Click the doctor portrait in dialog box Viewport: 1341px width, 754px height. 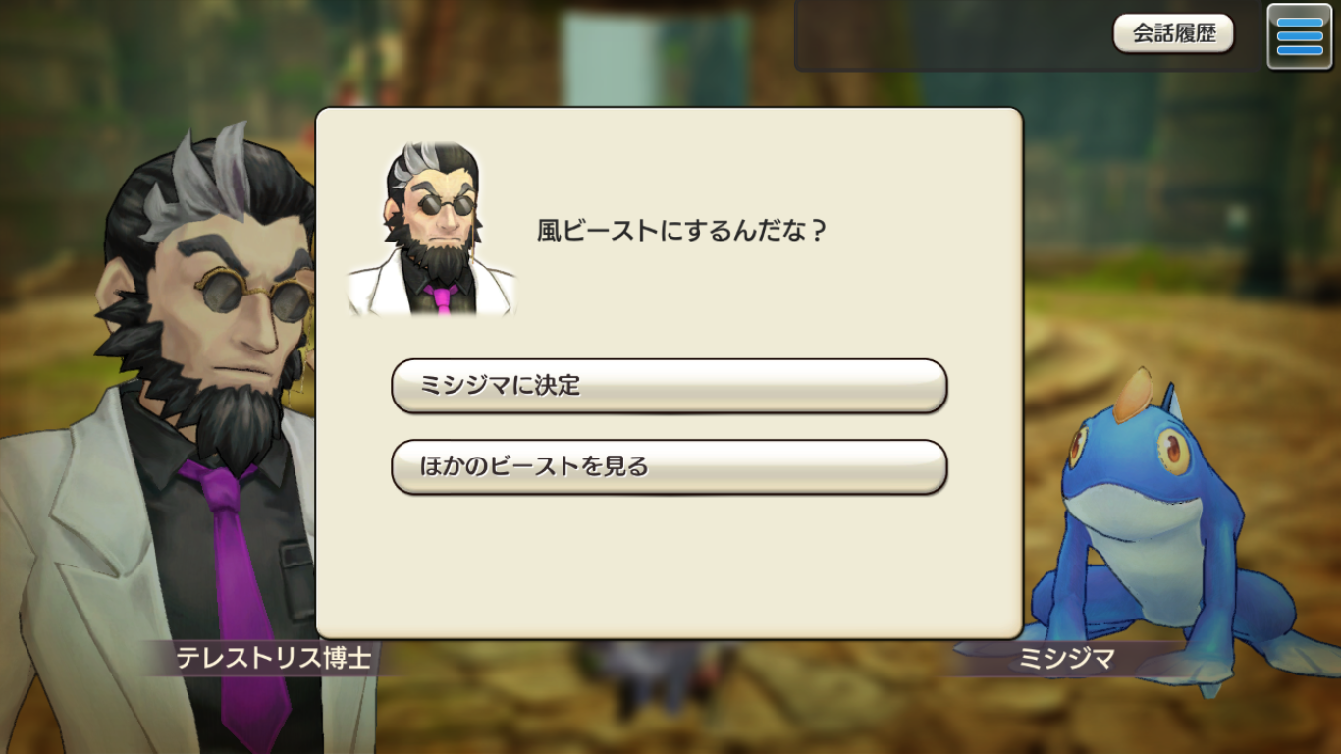[432, 229]
